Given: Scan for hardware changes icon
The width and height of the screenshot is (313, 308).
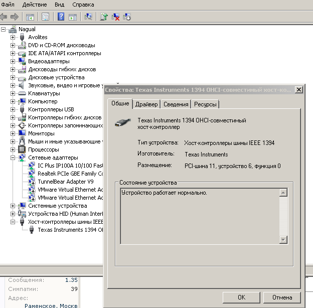Looking at the screenshot, I should (x=88, y=17).
